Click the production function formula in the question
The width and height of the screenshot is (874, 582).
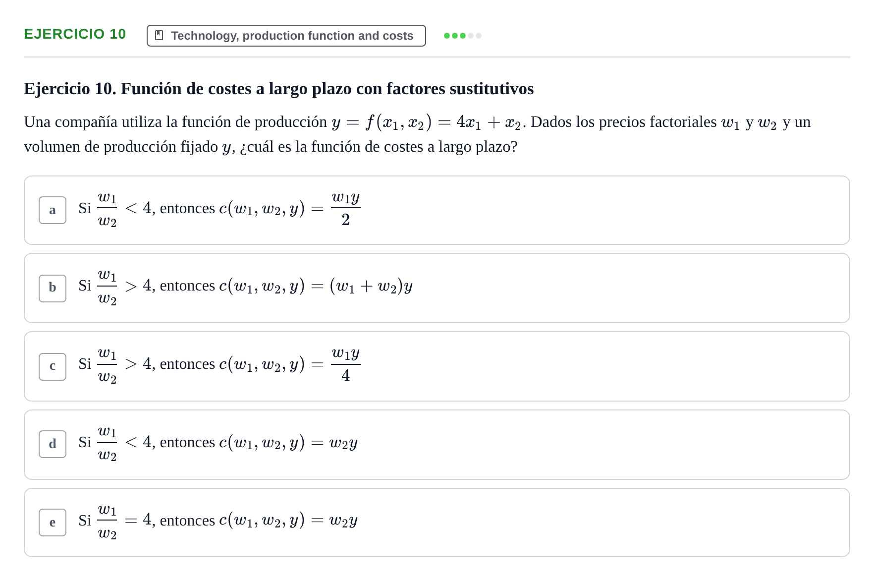(427, 122)
